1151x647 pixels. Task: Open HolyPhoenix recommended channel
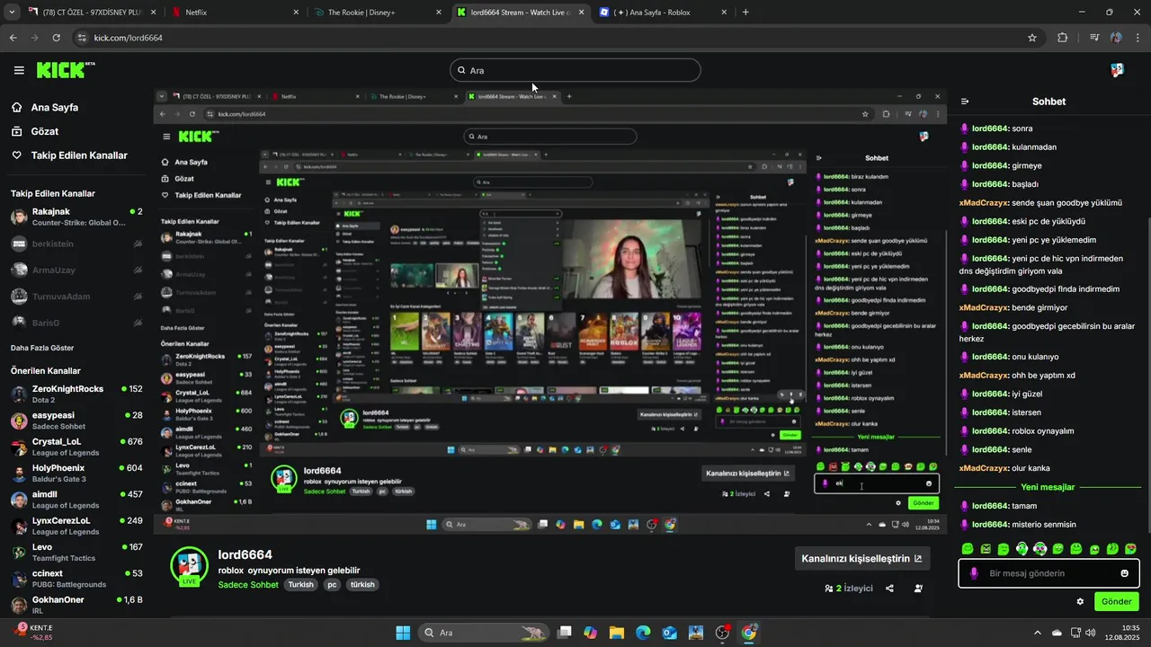(76, 474)
